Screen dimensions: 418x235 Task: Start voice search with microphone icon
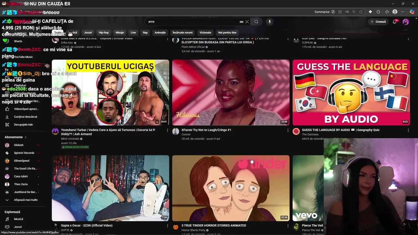(269, 22)
